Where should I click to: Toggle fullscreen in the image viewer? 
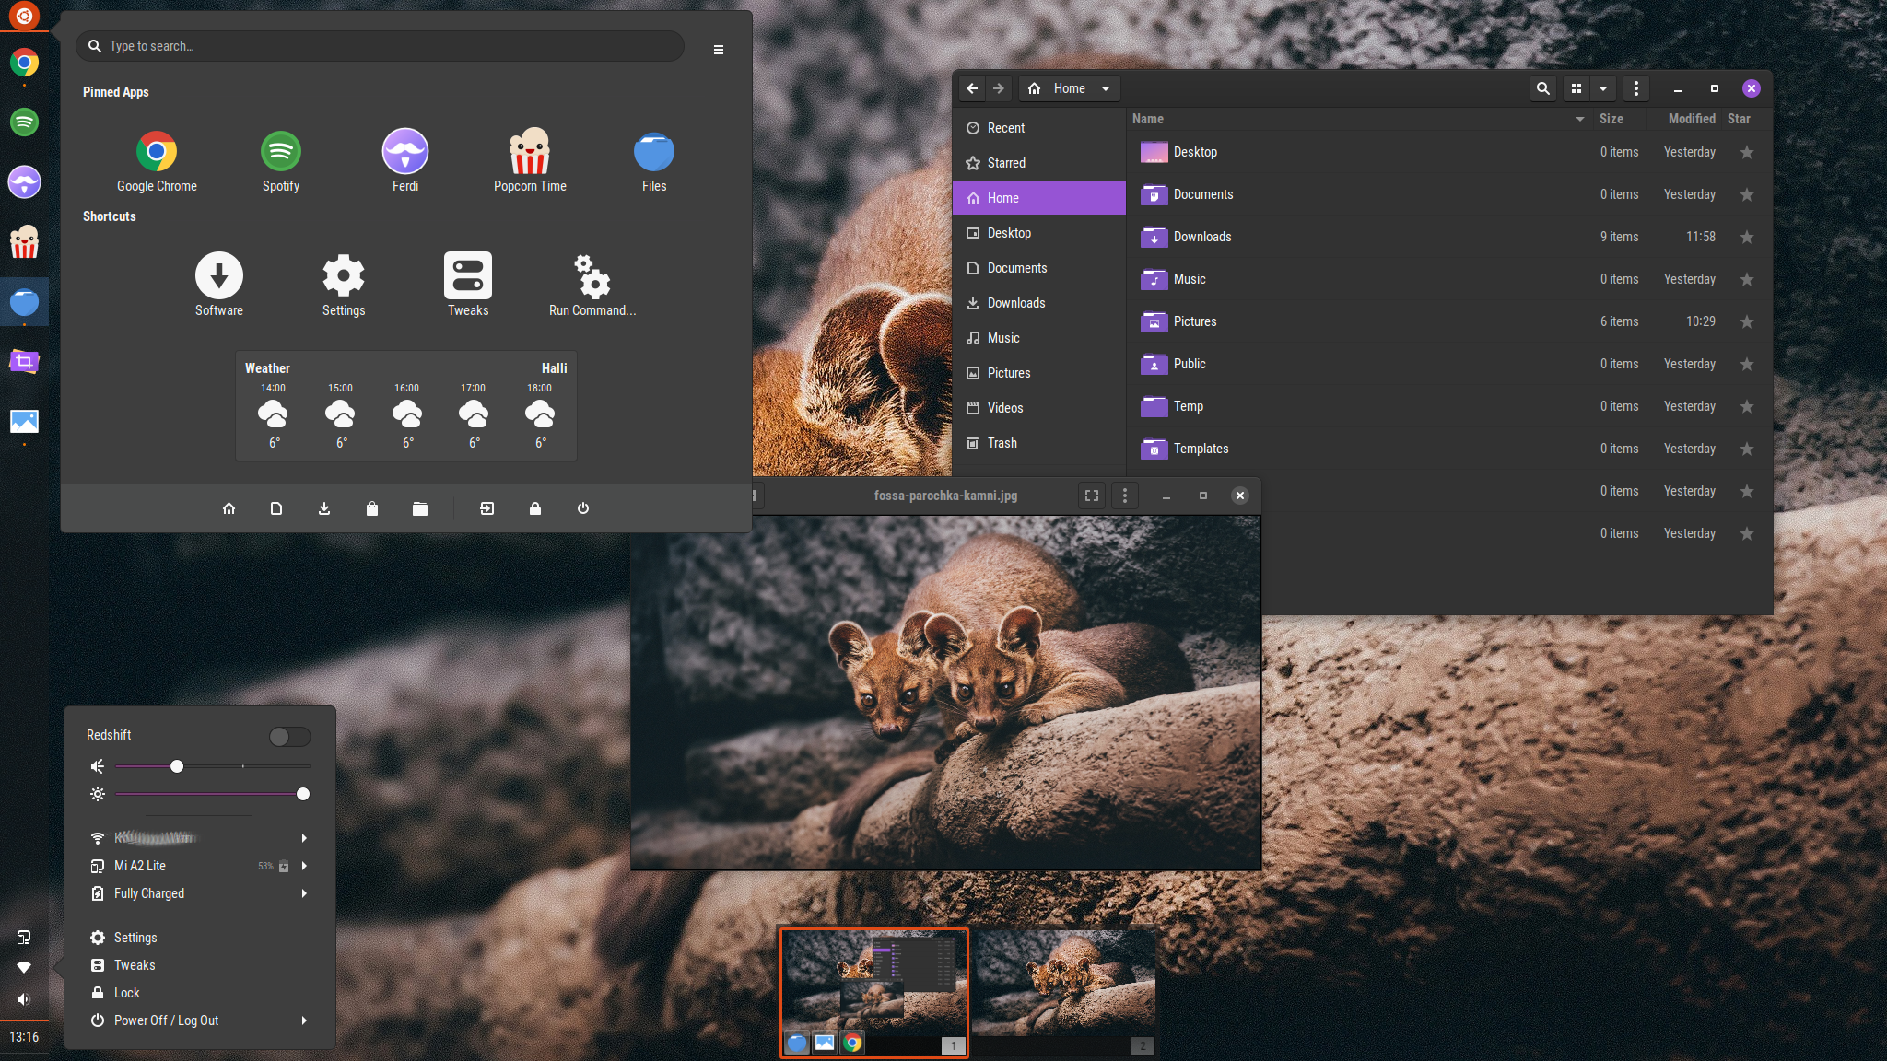click(1092, 496)
